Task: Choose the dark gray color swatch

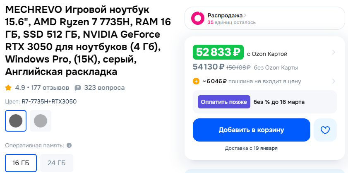Action: [x=16, y=121]
